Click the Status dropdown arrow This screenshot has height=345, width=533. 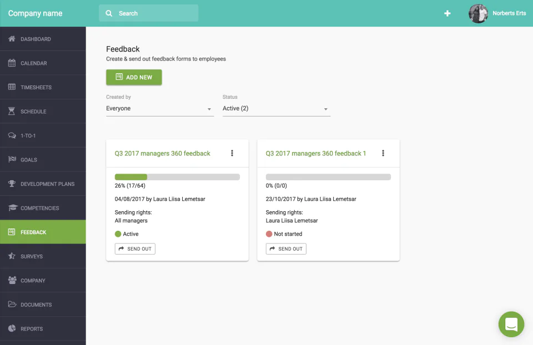(x=326, y=109)
